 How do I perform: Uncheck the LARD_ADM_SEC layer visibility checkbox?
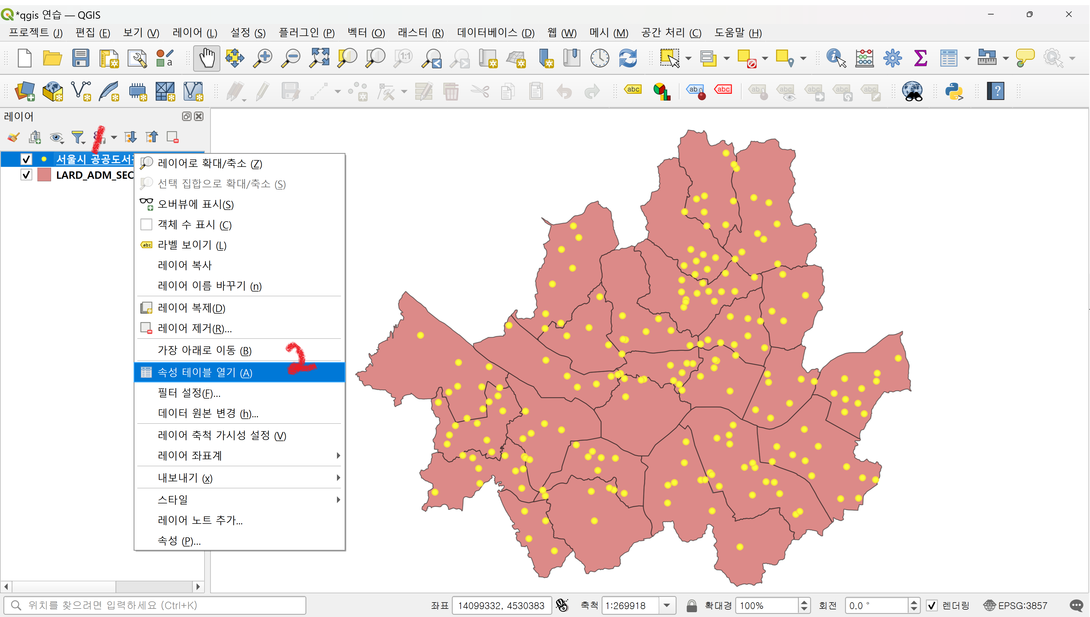26,175
